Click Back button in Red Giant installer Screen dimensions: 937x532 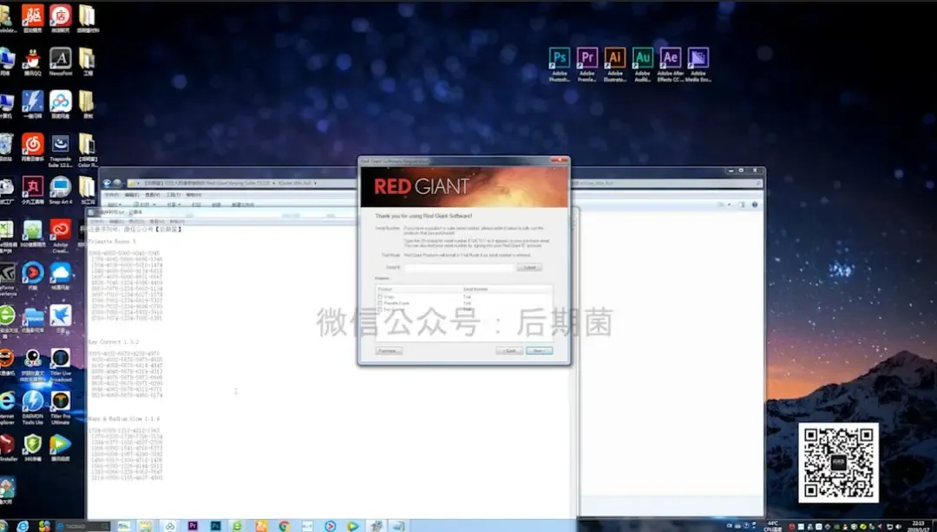(x=509, y=351)
